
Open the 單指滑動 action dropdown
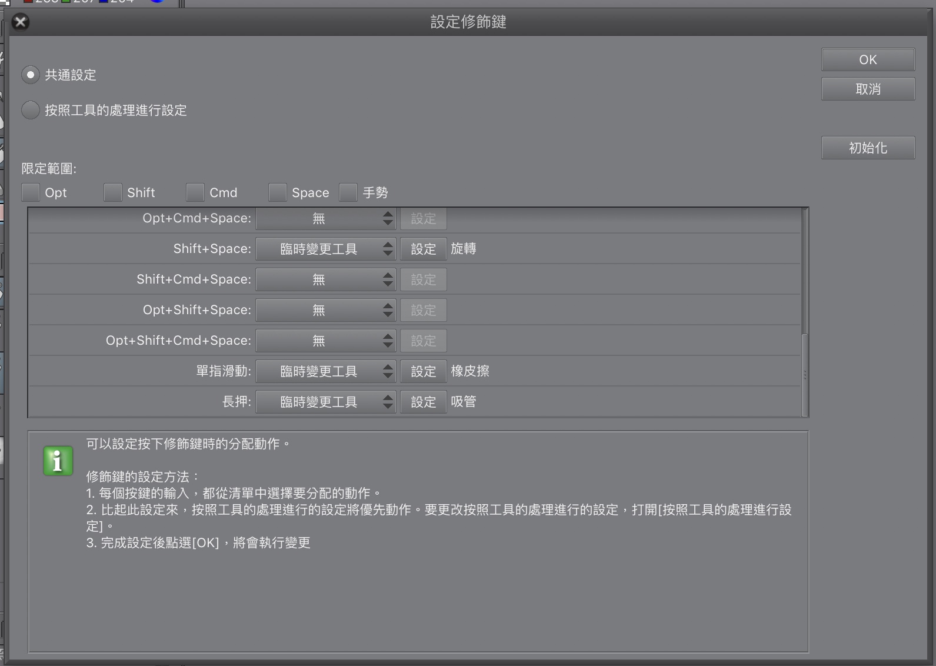325,371
